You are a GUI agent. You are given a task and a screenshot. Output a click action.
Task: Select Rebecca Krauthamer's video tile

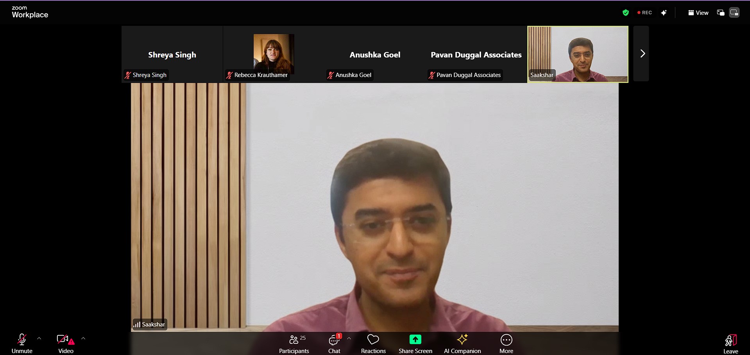(274, 54)
